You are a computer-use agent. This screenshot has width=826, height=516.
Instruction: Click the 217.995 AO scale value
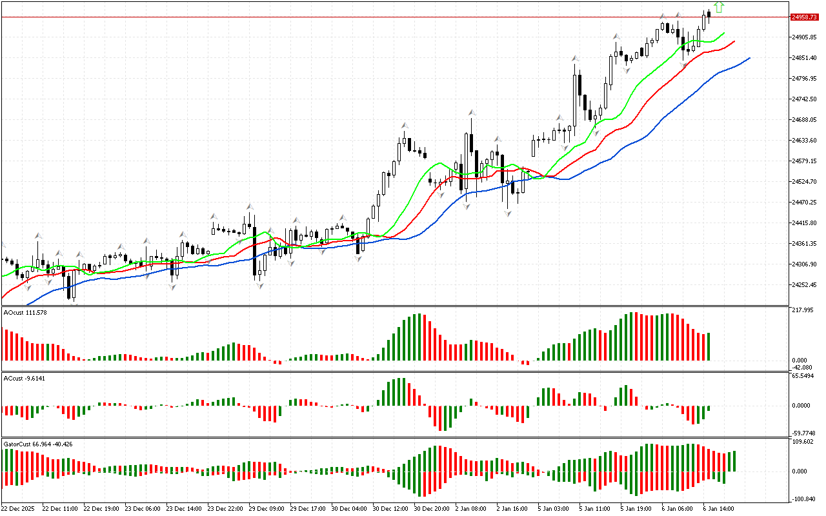click(801, 310)
